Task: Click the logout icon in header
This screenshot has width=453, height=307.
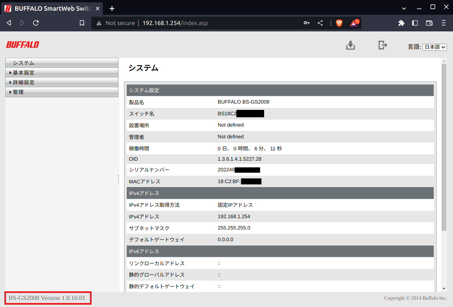Action: 382,45
